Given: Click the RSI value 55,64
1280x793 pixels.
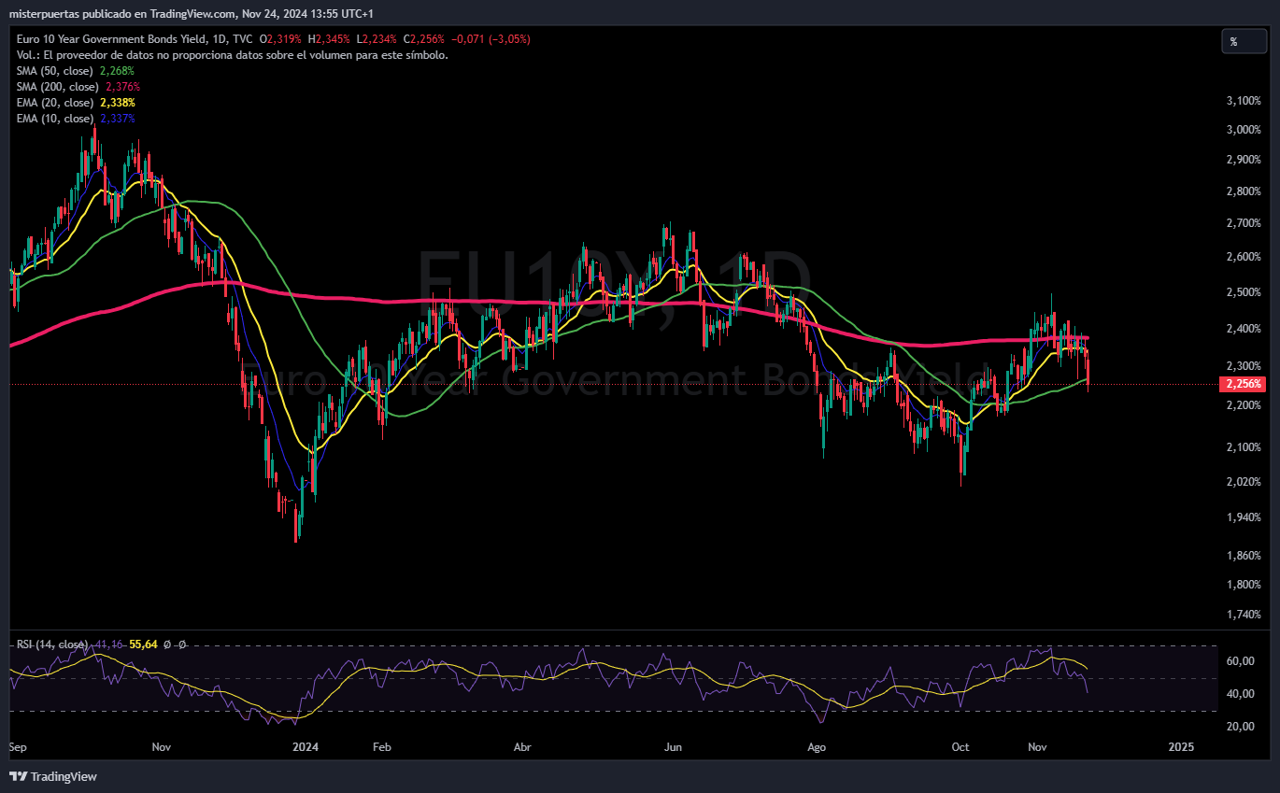Looking at the screenshot, I should pyautogui.click(x=143, y=644).
